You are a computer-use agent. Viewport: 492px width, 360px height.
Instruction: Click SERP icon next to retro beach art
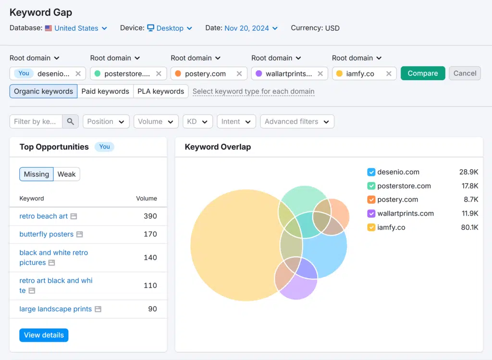coord(74,216)
